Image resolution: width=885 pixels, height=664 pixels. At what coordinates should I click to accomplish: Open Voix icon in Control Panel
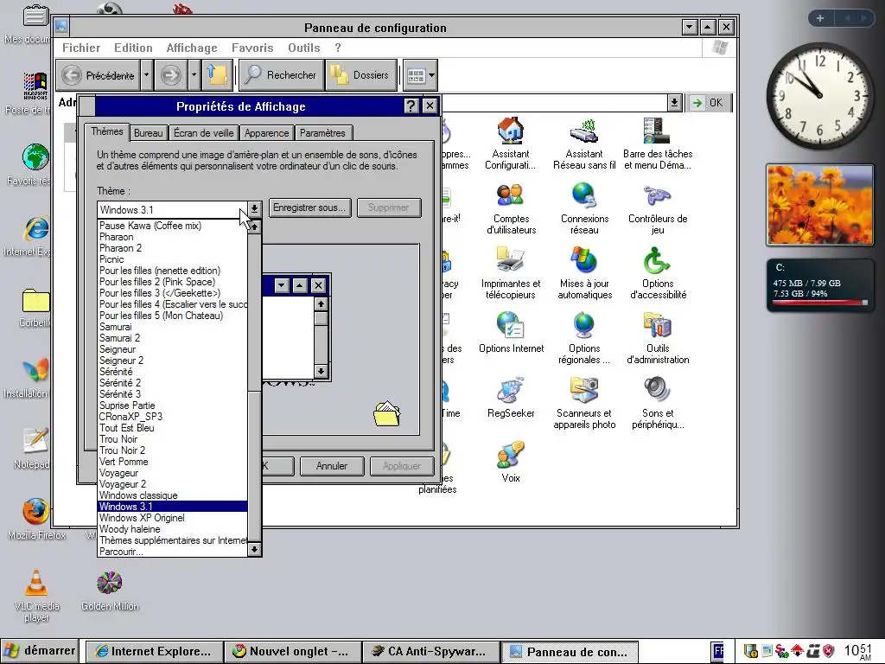[511, 462]
